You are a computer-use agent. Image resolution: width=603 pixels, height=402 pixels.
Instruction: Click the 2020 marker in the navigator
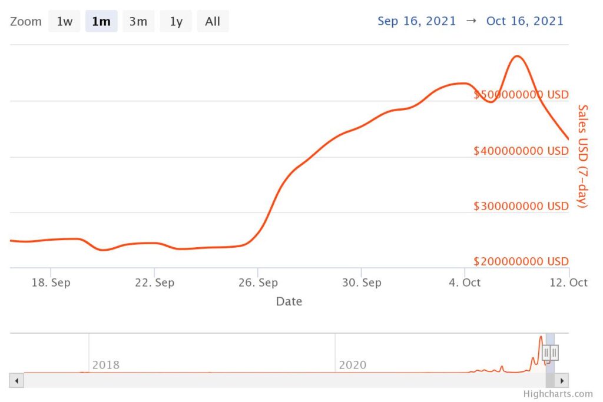click(352, 365)
